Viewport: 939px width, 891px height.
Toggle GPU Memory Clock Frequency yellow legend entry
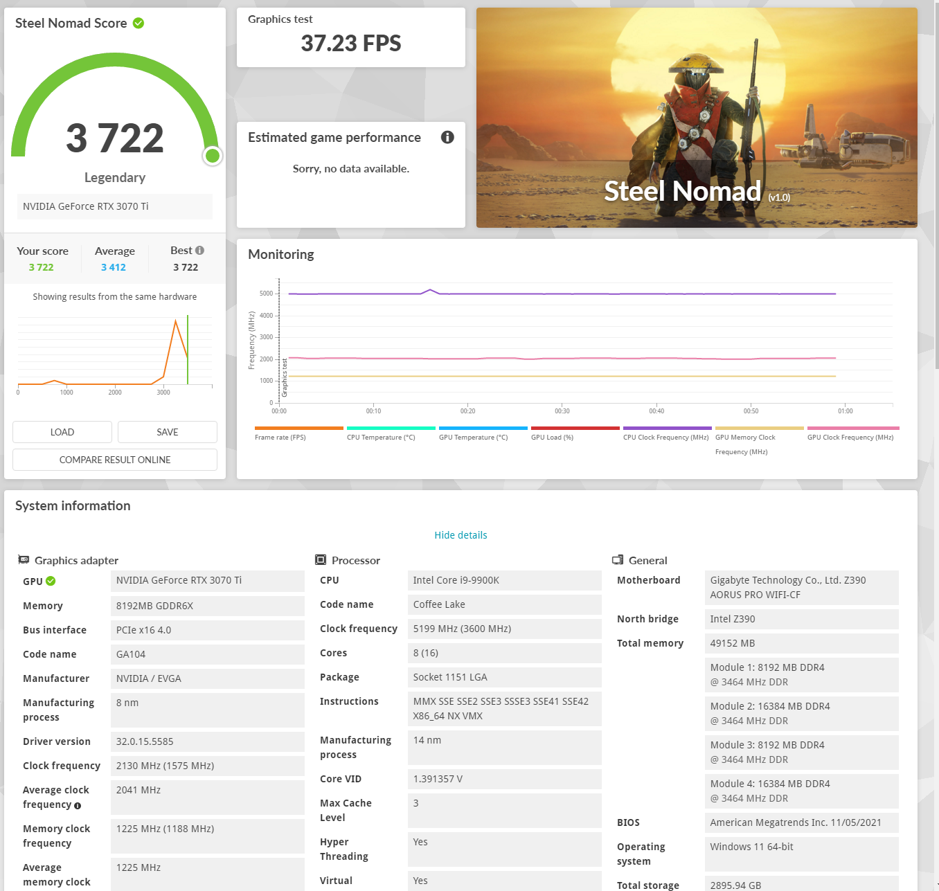(x=760, y=440)
